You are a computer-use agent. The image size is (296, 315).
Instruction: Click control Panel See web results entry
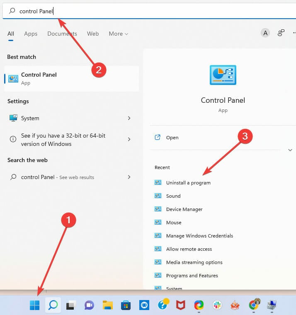(x=71, y=177)
